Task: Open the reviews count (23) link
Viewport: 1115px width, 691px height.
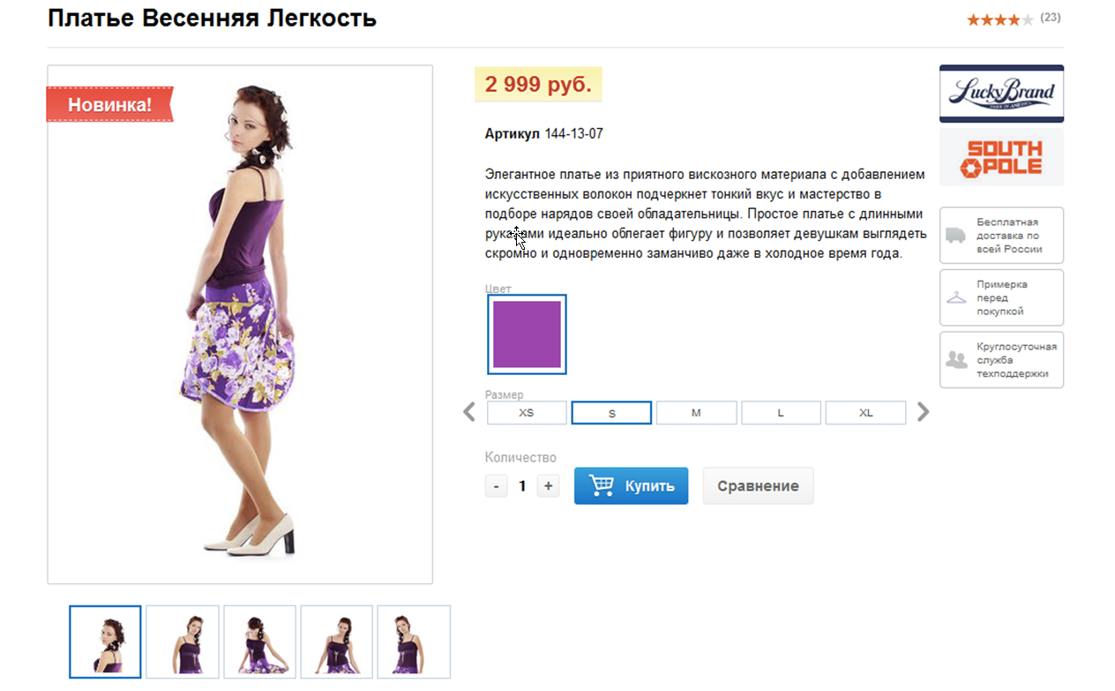Action: pyautogui.click(x=1051, y=17)
